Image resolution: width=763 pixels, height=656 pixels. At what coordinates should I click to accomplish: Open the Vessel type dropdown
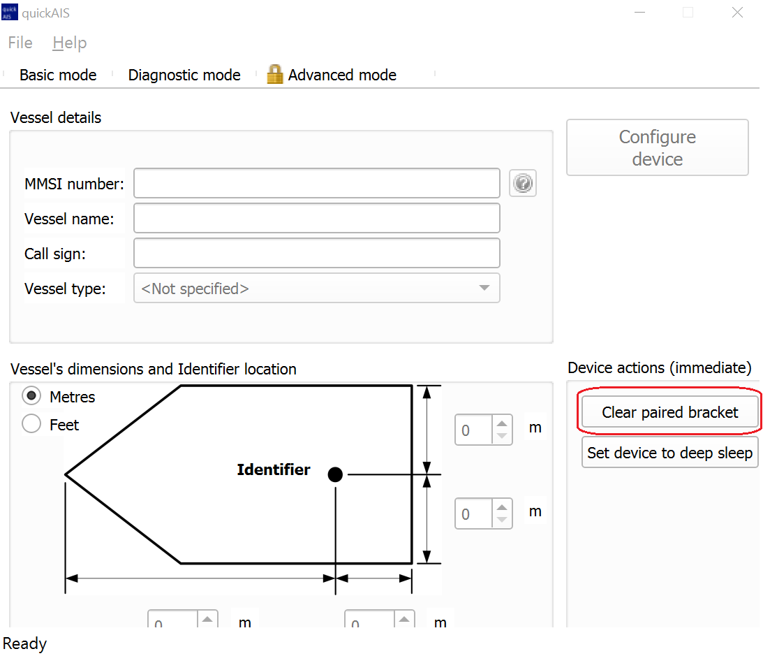[316, 289]
